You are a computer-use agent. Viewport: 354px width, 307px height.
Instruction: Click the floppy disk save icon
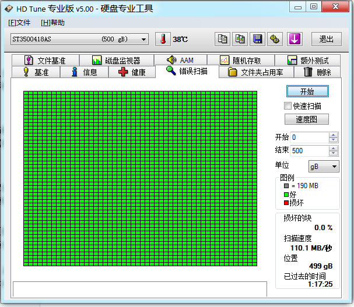257,39
